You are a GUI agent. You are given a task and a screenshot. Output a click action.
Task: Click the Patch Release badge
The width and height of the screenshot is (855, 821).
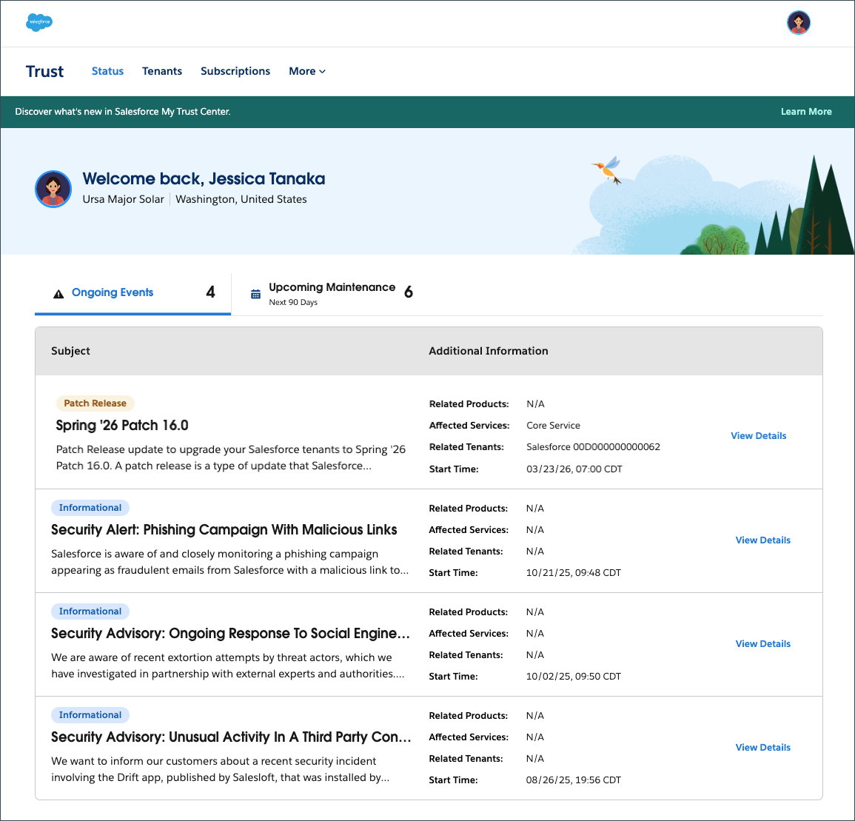(x=95, y=403)
